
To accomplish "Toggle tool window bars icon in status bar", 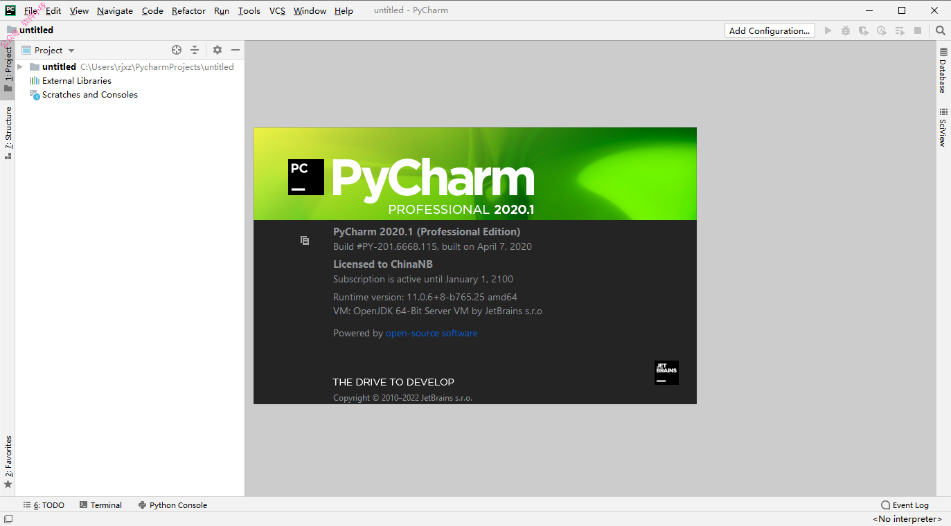I will 8,519.
